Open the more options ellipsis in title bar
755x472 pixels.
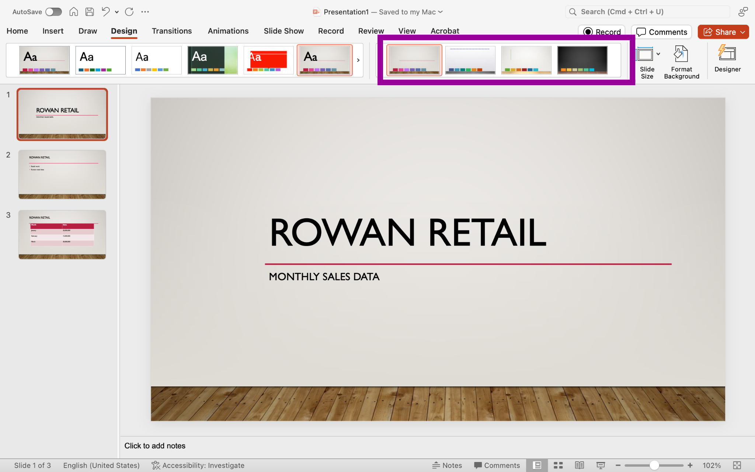tap(145, 12)
